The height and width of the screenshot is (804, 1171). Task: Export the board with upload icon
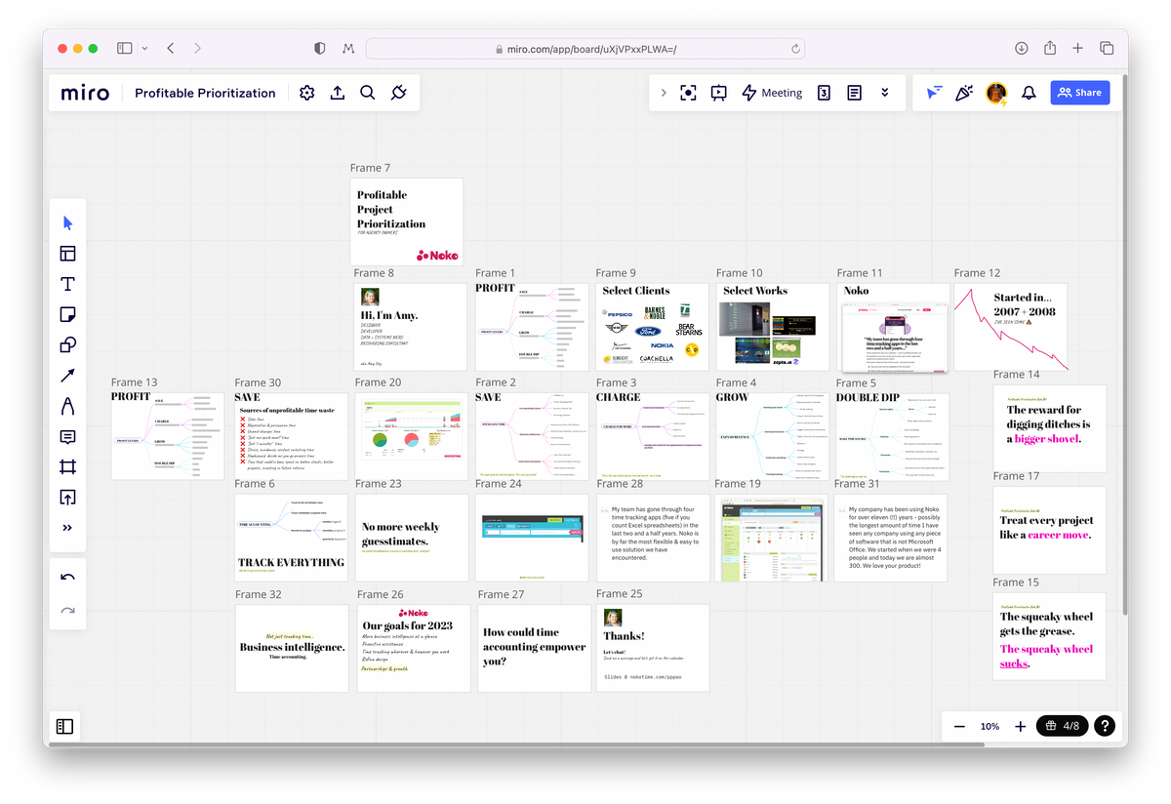[338, 93]
